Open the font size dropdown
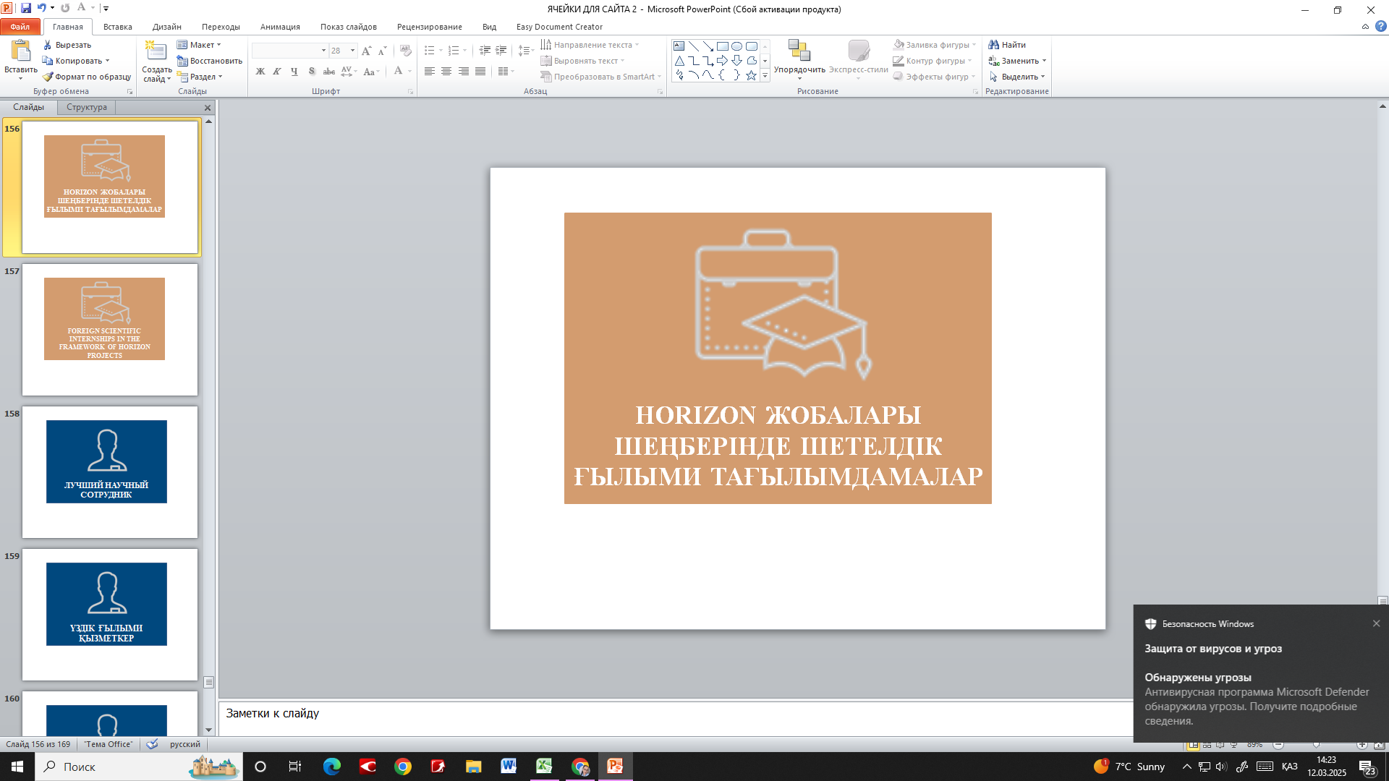Viewport: 1389px width, 781px height. pyautogui.click(x=353, y=51)
